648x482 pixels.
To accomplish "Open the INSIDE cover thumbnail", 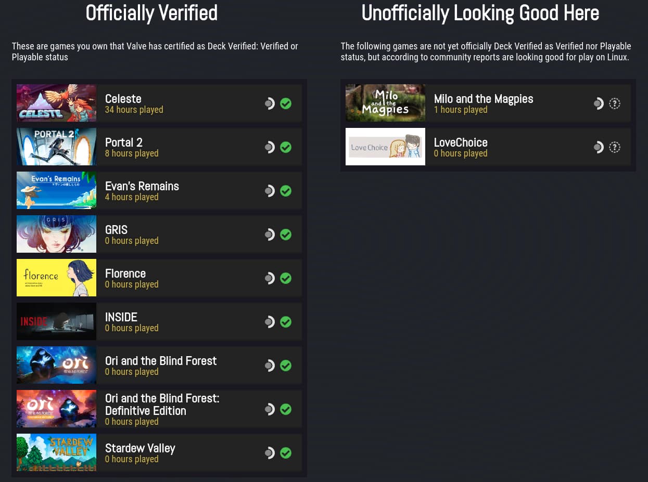I will [56, 321].
